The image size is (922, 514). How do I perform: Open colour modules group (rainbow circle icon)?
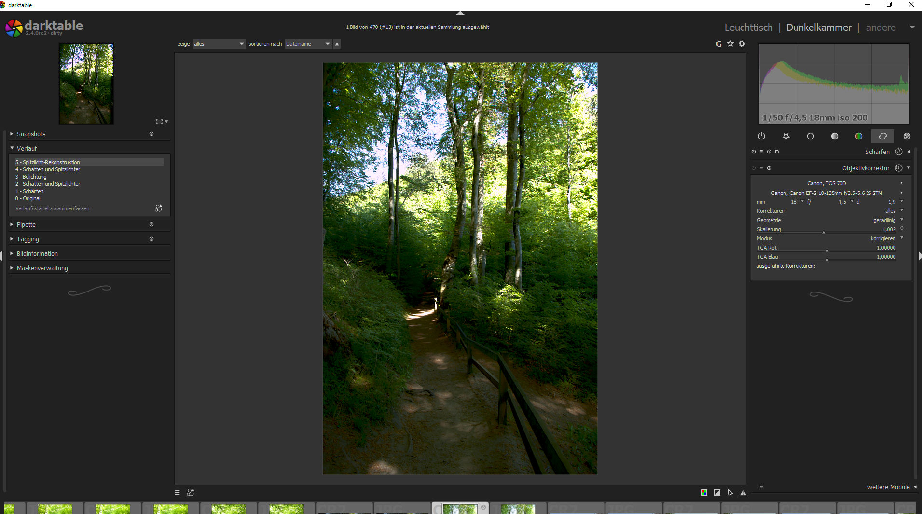(858, 136)
